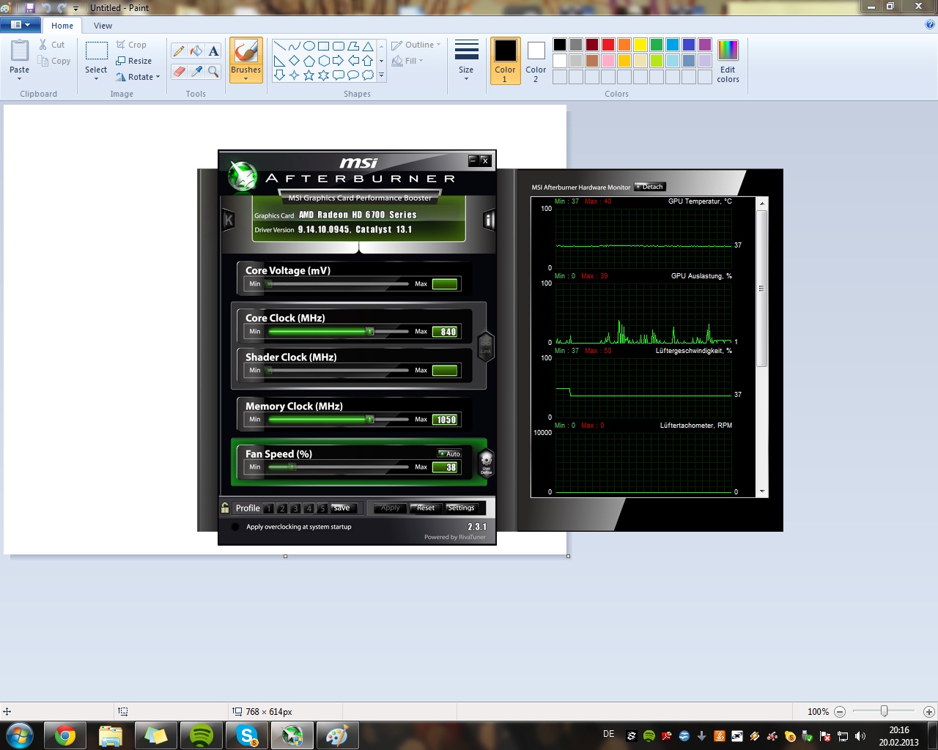The width and height of the screenshot is (938, 750).
Task: Choose the Line shape
Action: tap(279, 45)
